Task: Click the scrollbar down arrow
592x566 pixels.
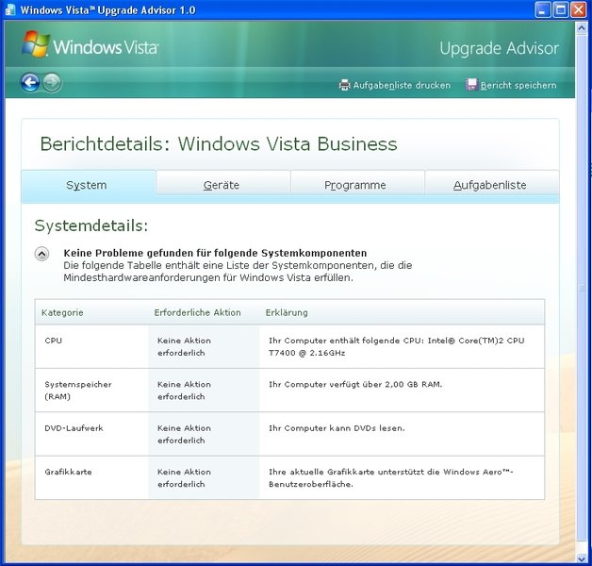Action: [x=582, y=558]
